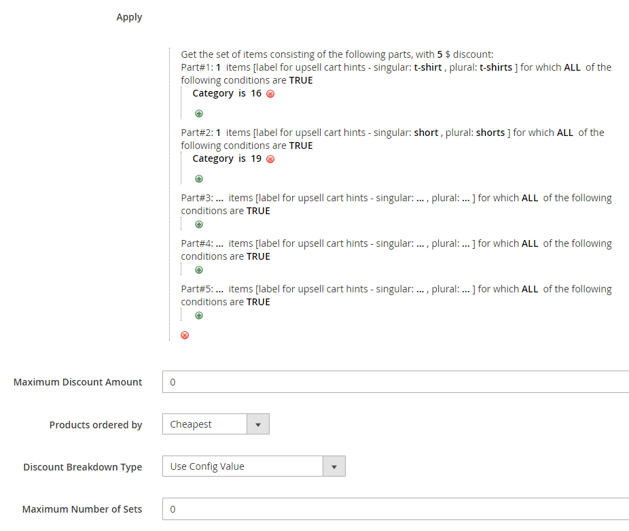Edit Part#1 singular label t-shirt
Screen dimensions: 629x531
pos(428,67)
